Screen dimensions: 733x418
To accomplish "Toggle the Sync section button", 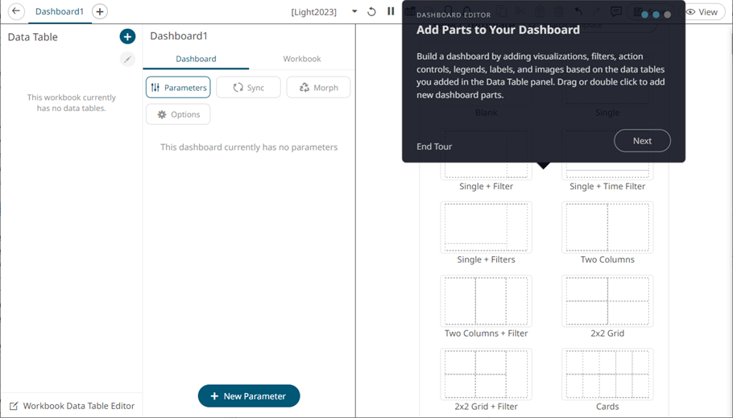I will [x=248, y=87].
